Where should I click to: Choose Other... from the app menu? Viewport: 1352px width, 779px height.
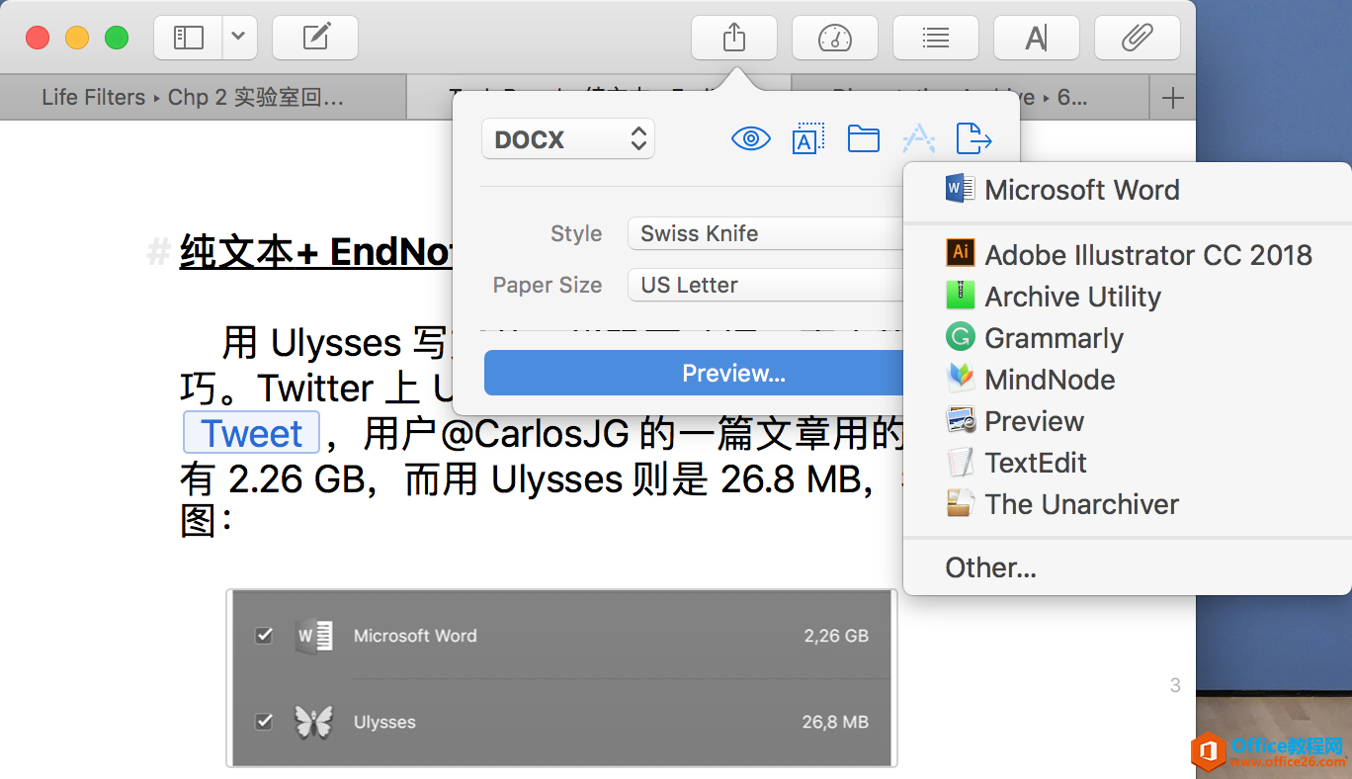1128,567
